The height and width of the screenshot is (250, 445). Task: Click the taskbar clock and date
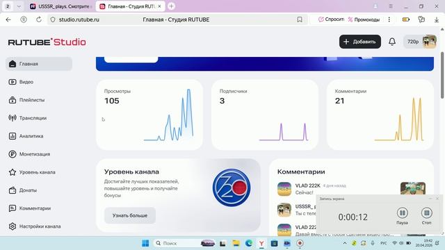(x=423, y=243)
